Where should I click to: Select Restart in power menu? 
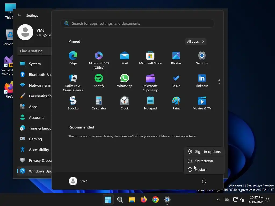tap(204, 170)
